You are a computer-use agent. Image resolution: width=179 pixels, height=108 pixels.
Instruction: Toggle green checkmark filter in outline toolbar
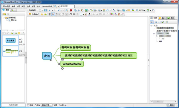click(163, 22)
